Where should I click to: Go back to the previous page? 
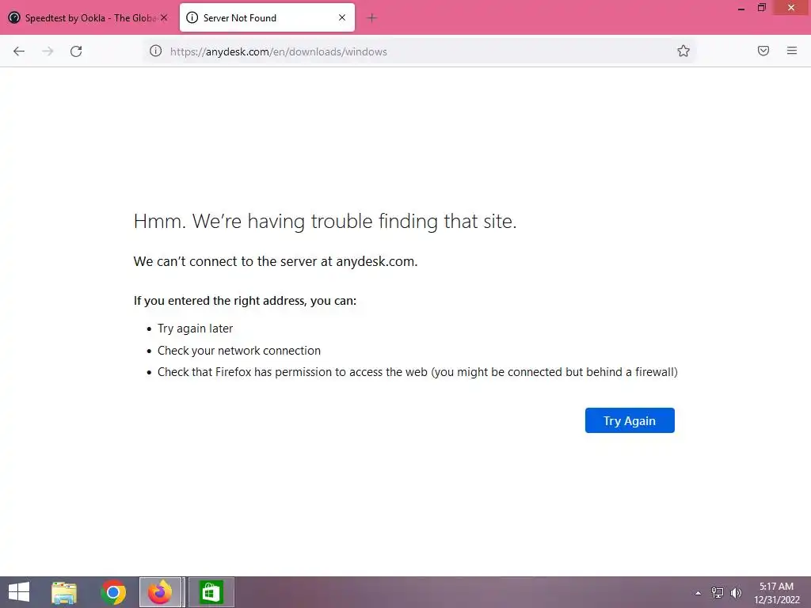click(19, 51)
